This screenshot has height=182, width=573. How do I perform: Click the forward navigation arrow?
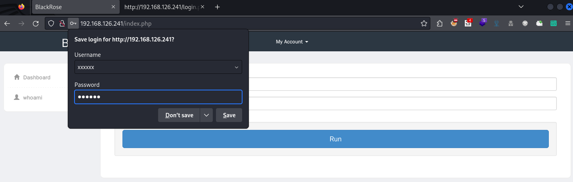21,24
